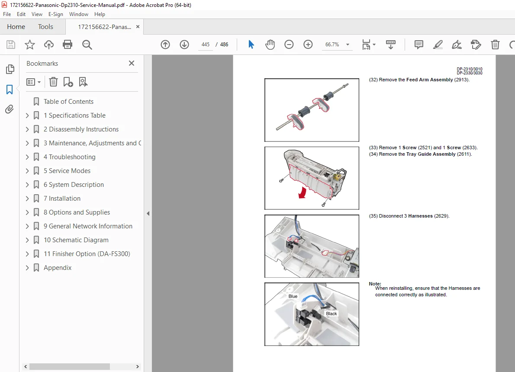This screenshot has height=372, width=515.
Task: Expand 10 Schematic Diagram bookmark
Action: pyautogui.click(x=27, y=240)
